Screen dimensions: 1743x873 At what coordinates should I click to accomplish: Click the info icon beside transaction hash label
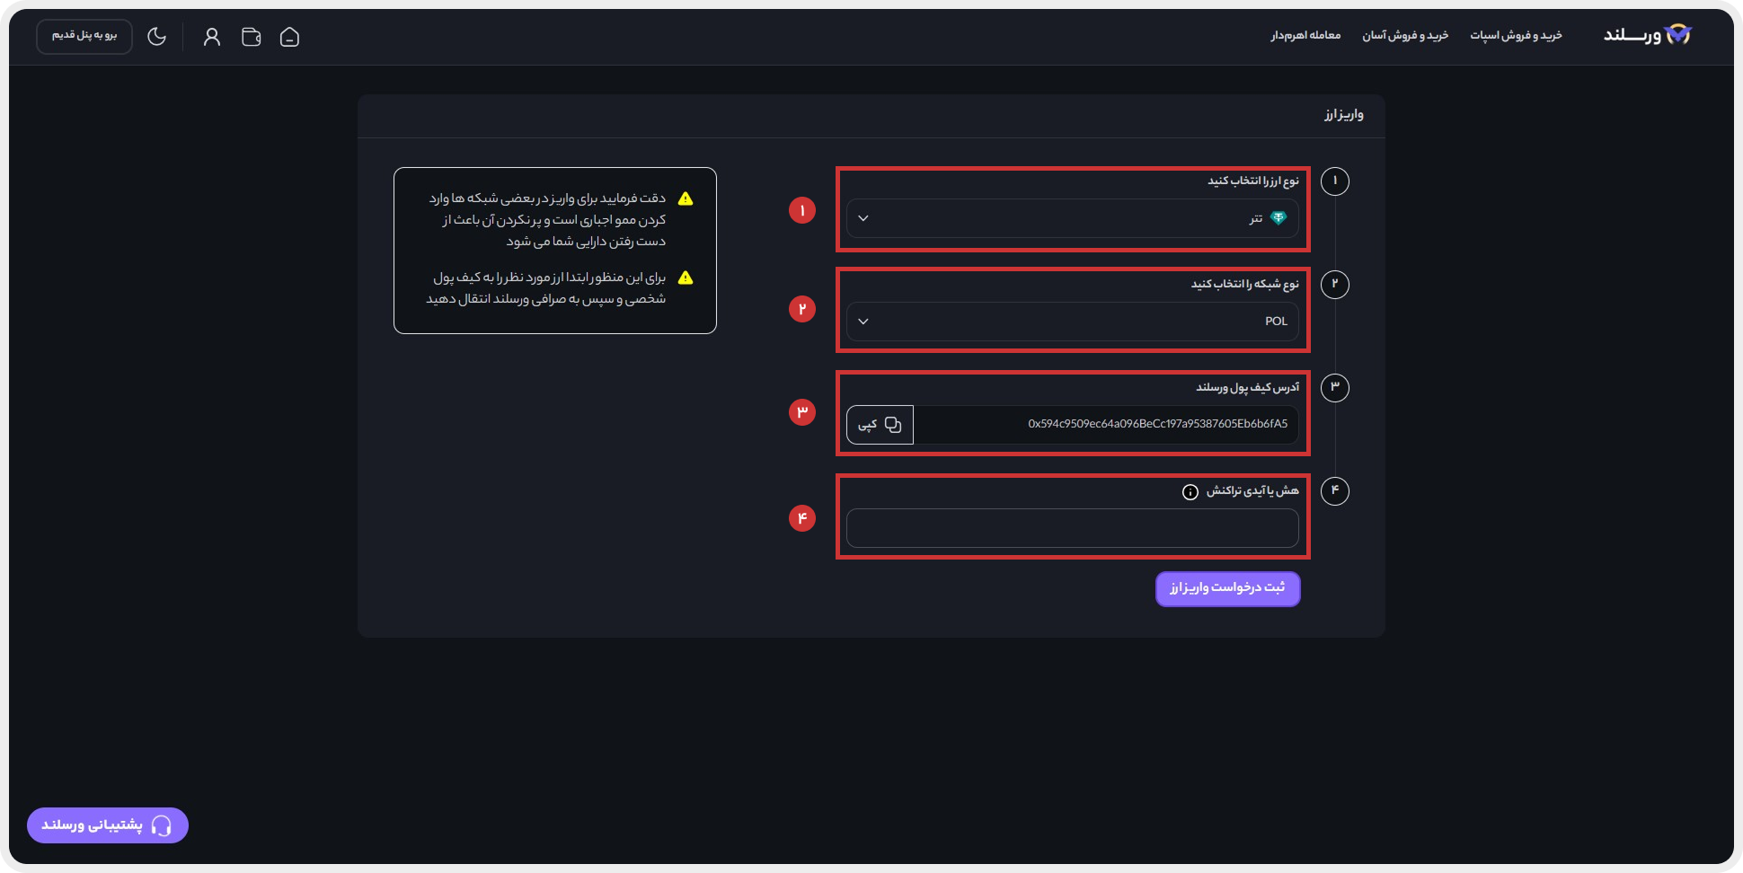(x=1190, y=491)
